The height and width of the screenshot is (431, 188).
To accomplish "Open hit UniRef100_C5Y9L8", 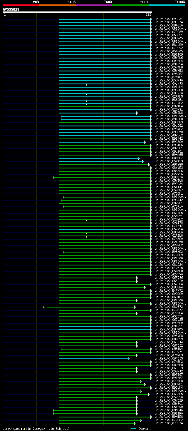I will (x=169, y=113).
